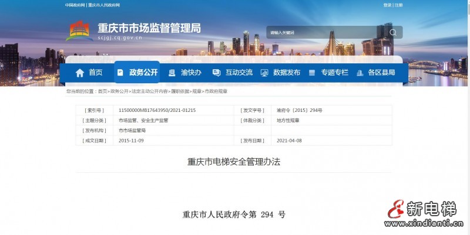Open the 重庆市人民政府网 link
Viewport: 470px width, 235px height.
104,5
